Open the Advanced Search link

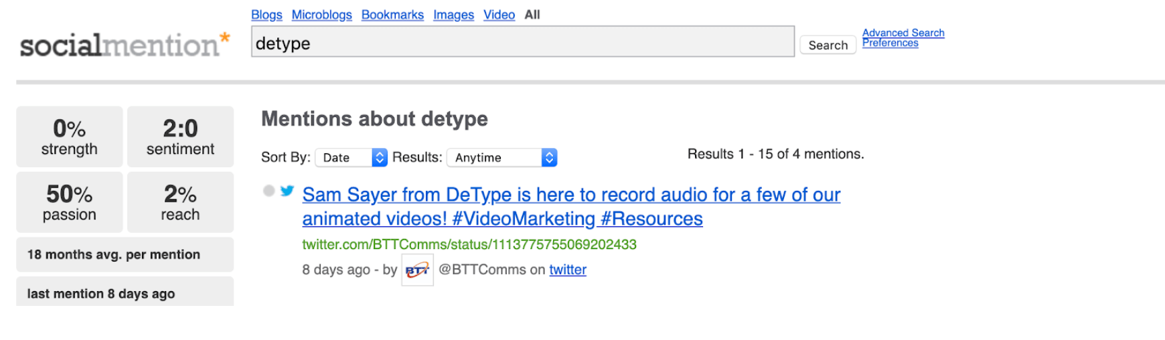903,33
